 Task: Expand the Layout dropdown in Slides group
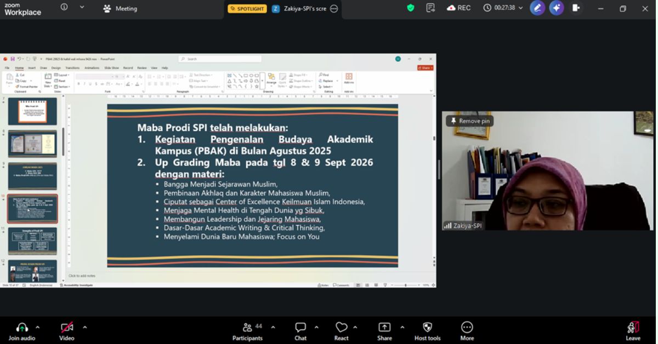67,75
